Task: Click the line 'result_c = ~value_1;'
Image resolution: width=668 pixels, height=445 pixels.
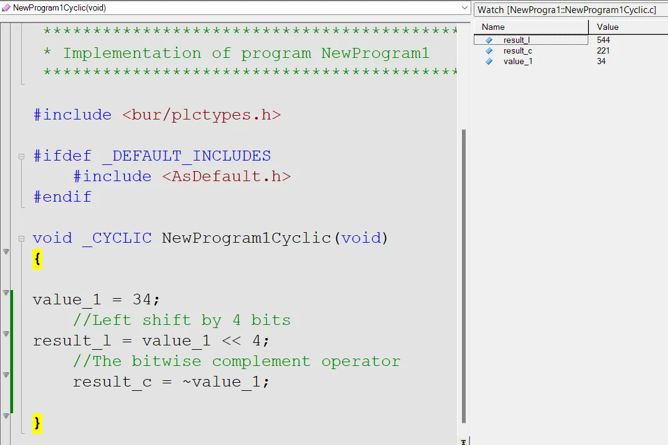Action: tap(171, 382)
